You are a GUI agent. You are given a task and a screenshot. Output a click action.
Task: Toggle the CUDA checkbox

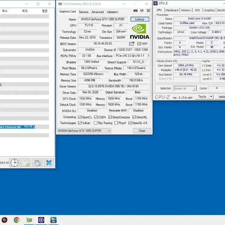96,117
